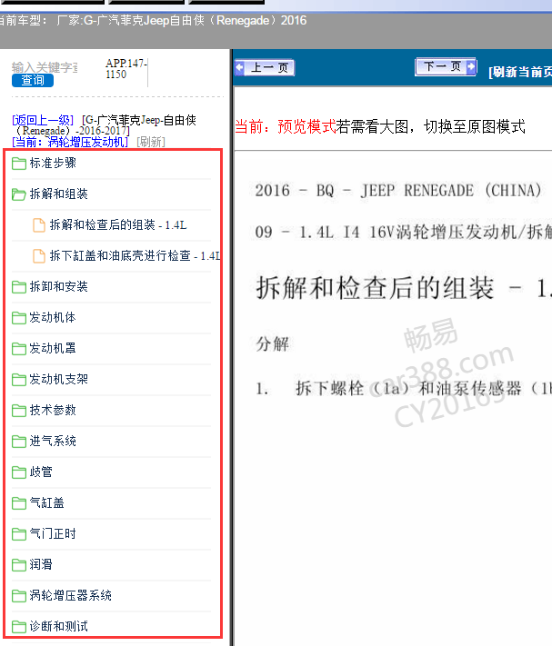
Task: Expand the 涡轮增压器系统 folder
Action: coord(71,596)
